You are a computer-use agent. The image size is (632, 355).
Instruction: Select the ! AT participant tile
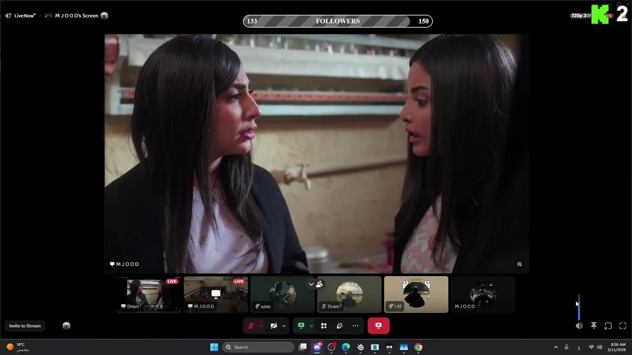416,294
